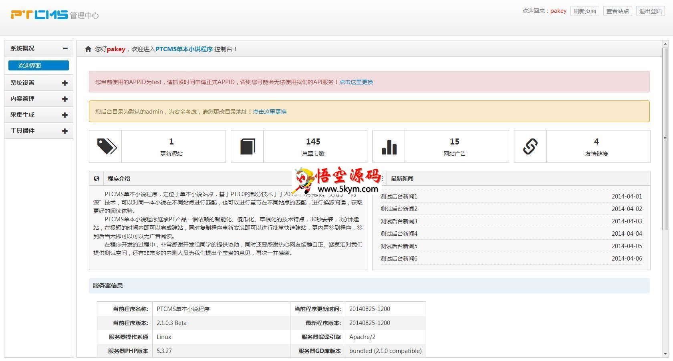Open news item 测试后台新闻3
This screenshot has height=361, width=673.
tap(399, 221)
